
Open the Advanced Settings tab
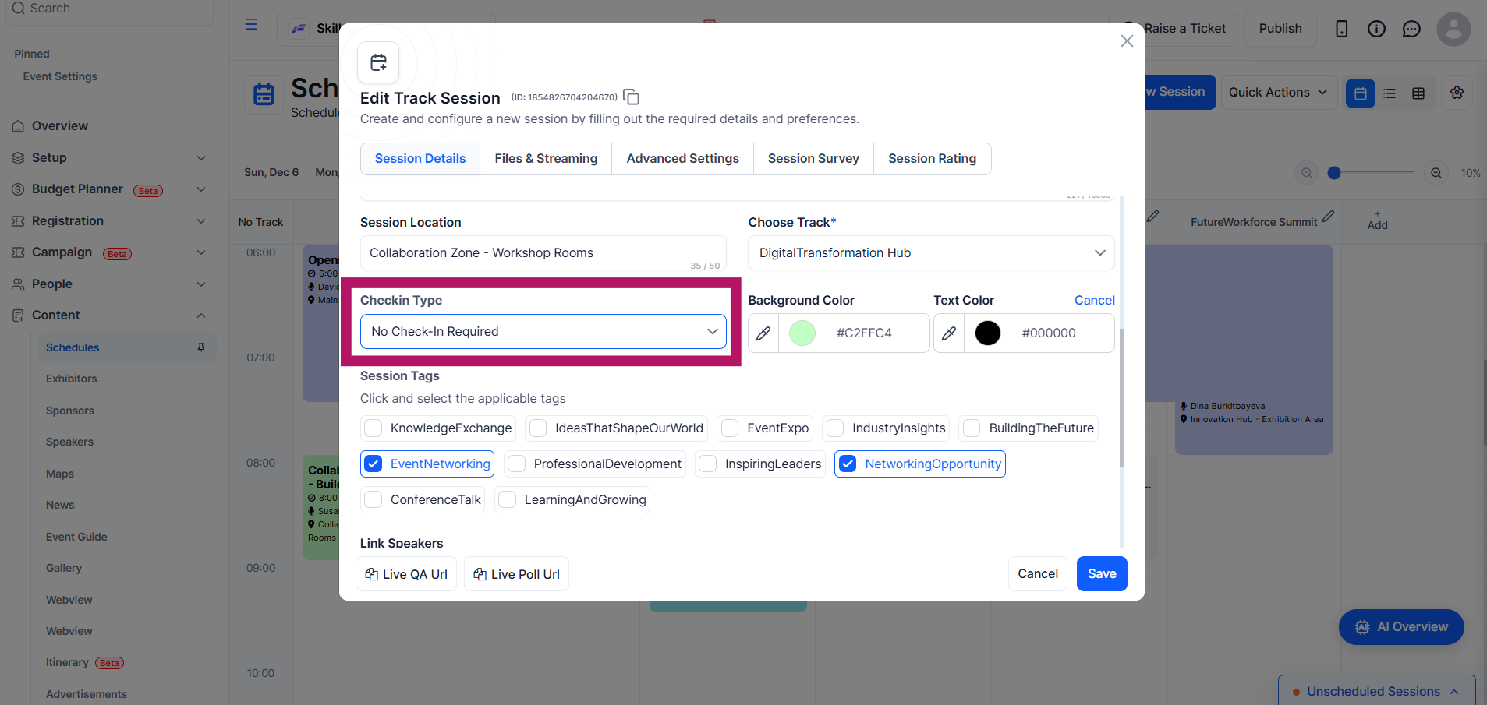(x=682, y=159)
